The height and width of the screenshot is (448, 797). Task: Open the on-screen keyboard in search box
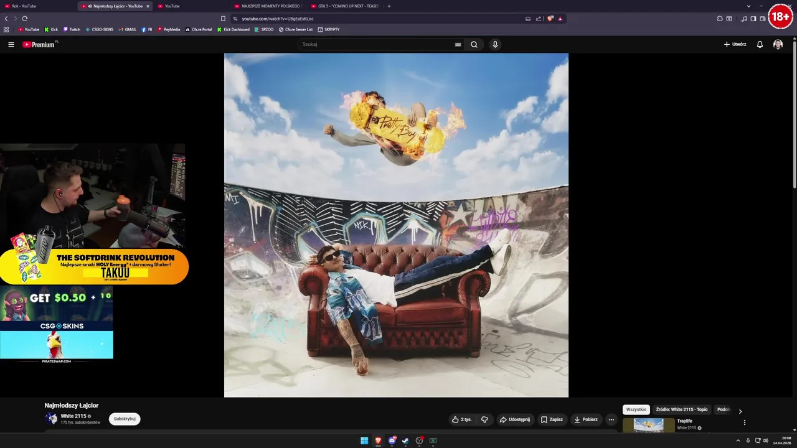pos(458,44)
